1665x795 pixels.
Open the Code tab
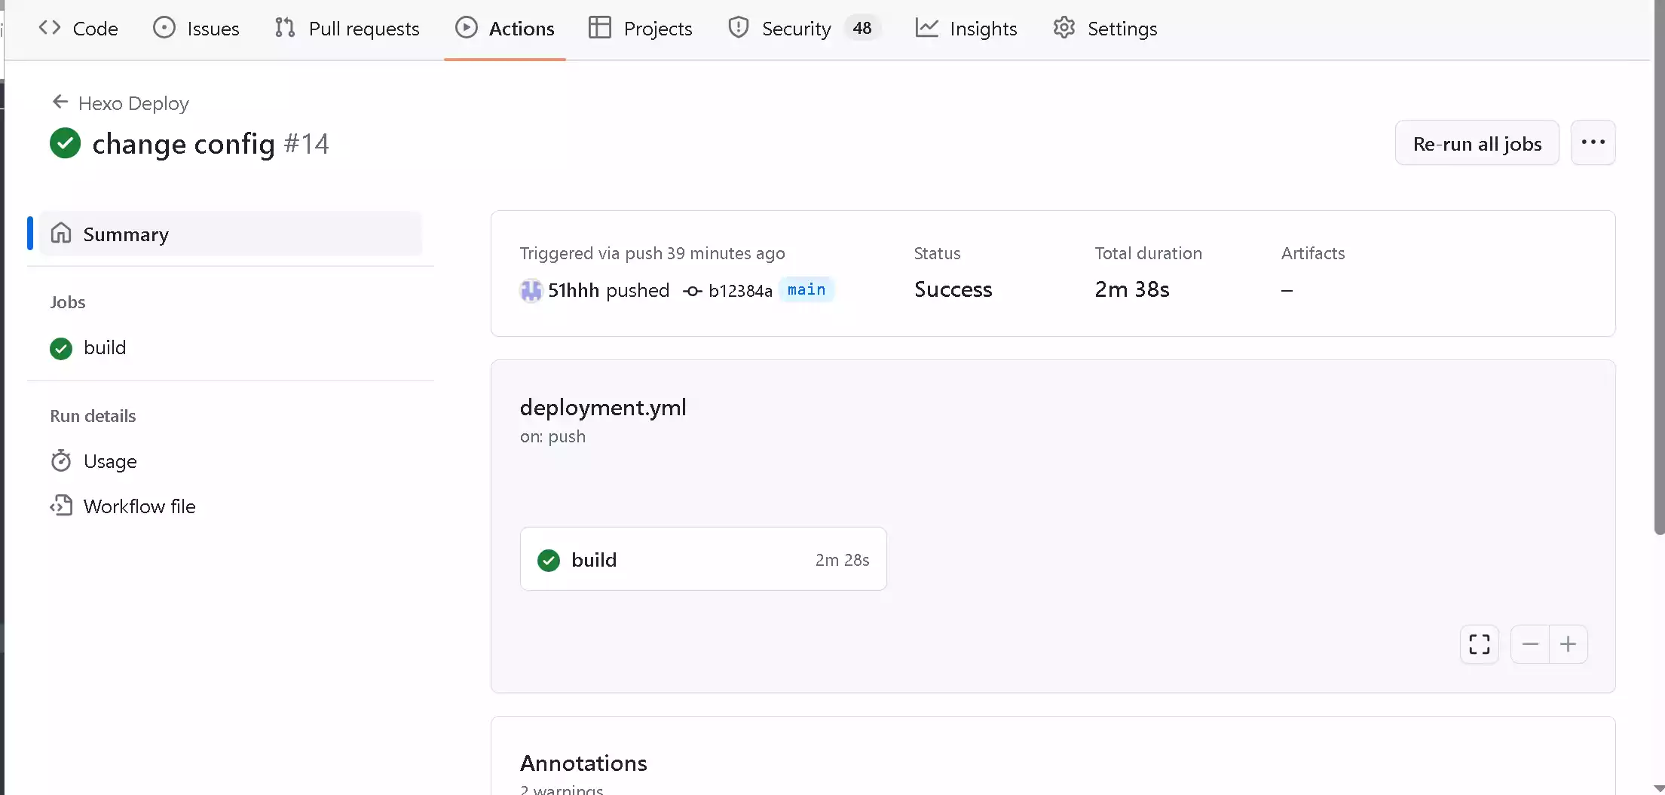point(78,29)
